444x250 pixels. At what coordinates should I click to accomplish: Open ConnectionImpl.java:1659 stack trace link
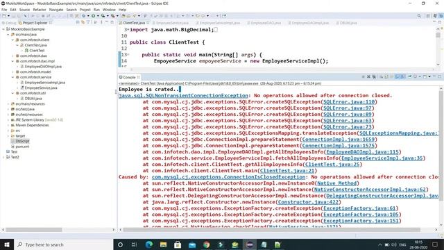click(339, 140)
